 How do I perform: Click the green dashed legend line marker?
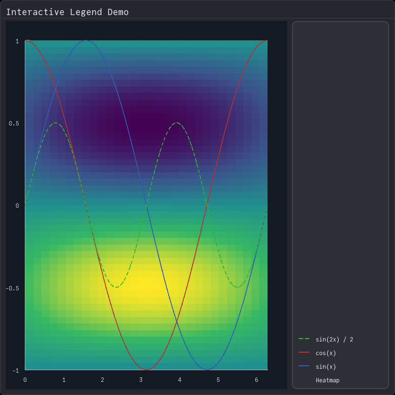[304, 339]
